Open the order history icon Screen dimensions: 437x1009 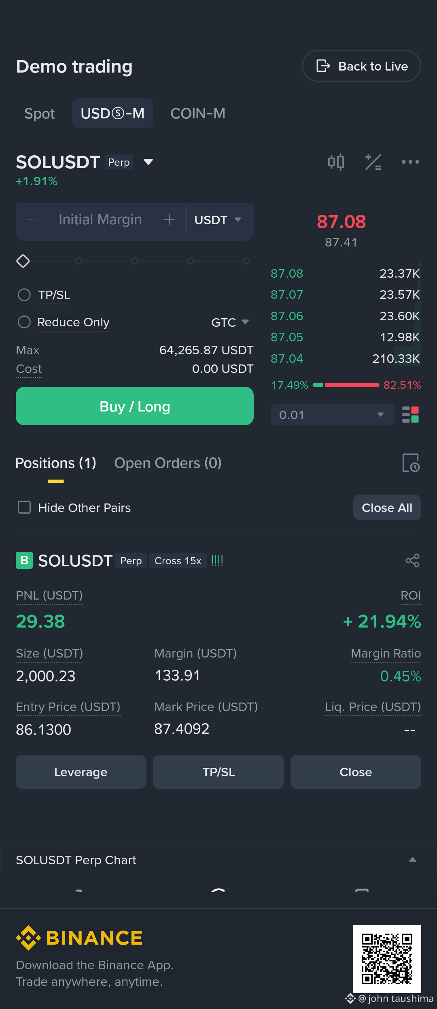pos(411,463)
